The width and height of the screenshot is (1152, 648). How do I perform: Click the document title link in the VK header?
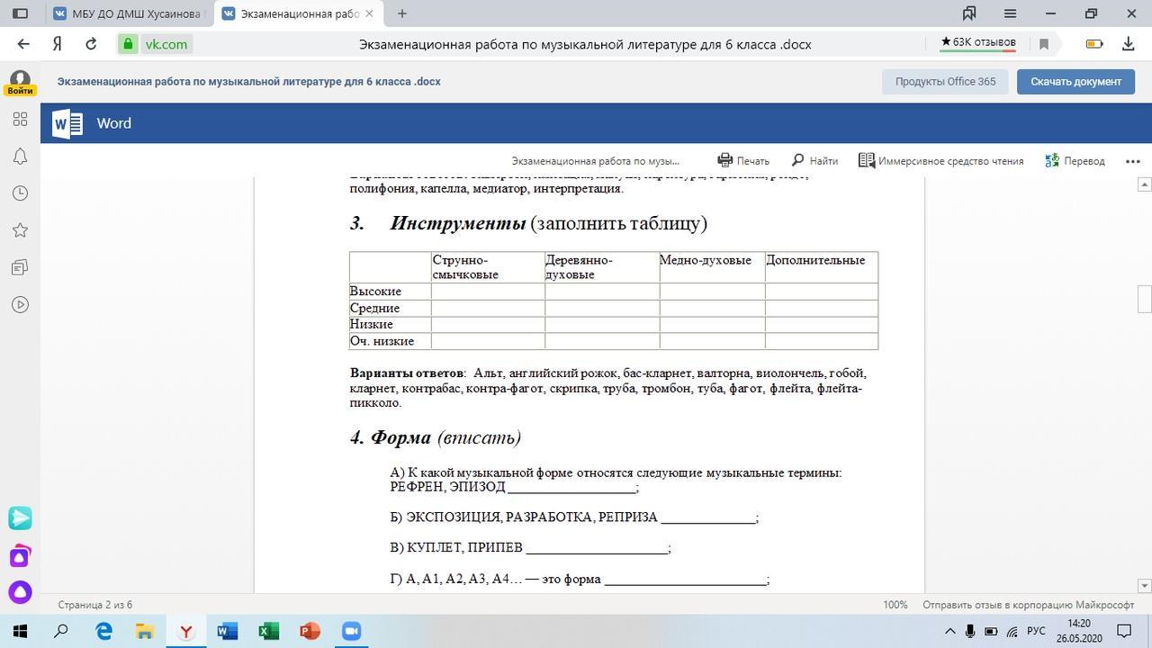[249, 81]
